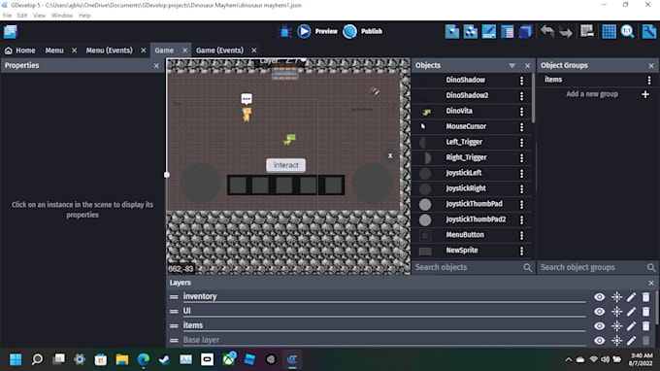660x371 pixels.
Task: Open the instances list toolbar icon
Action: point(508,32)
